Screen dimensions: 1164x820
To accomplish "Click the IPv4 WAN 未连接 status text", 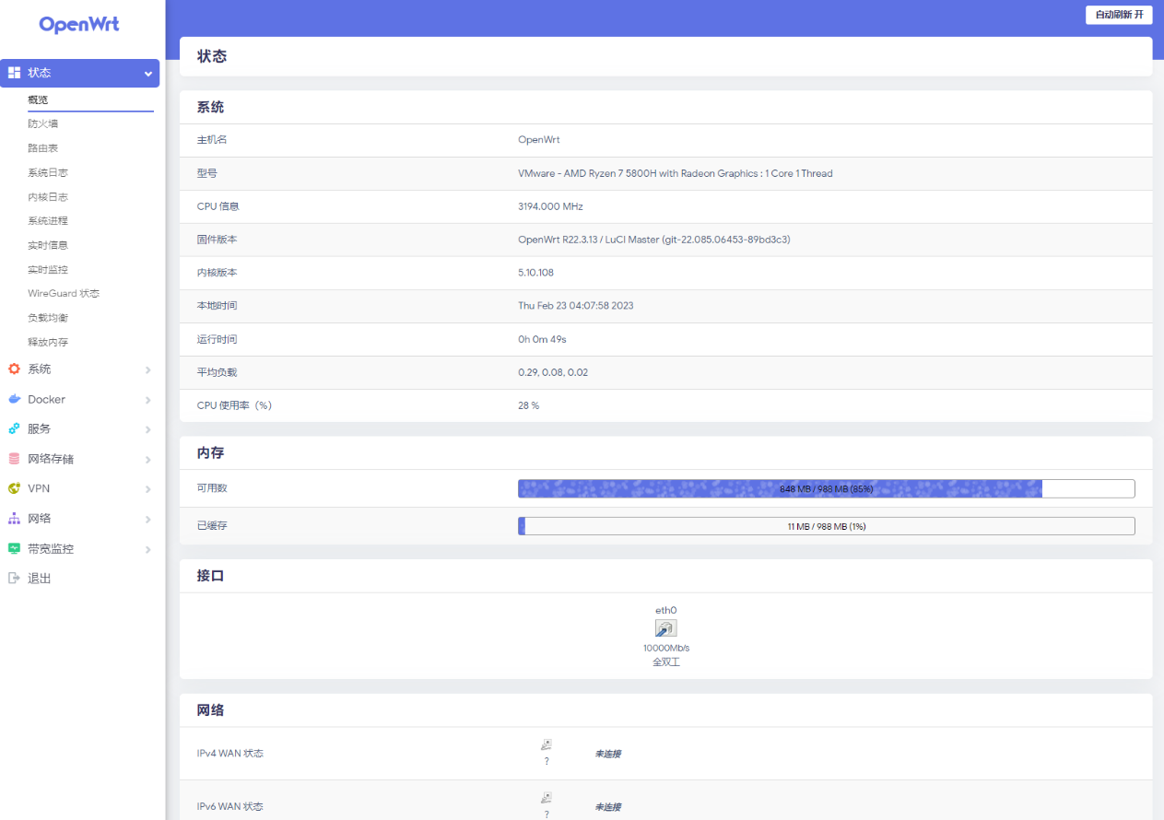I will coord(607,754).
